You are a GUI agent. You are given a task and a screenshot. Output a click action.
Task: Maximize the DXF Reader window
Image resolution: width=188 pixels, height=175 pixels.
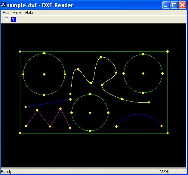pyautogui.click(x=174, y=5)
